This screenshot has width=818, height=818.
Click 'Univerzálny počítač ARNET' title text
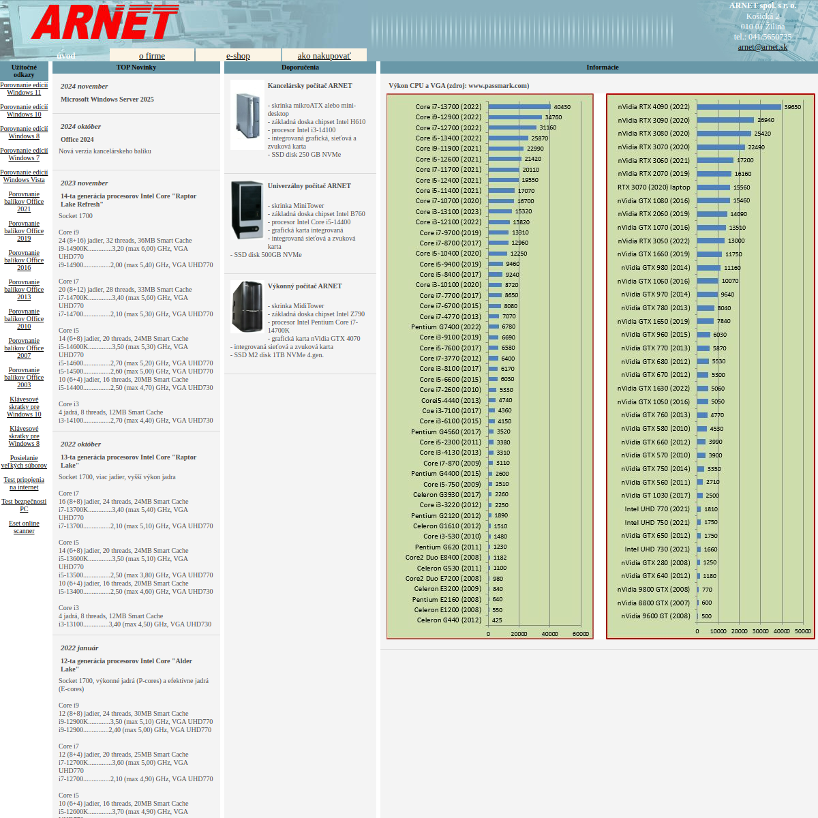[x=309, y=186]
